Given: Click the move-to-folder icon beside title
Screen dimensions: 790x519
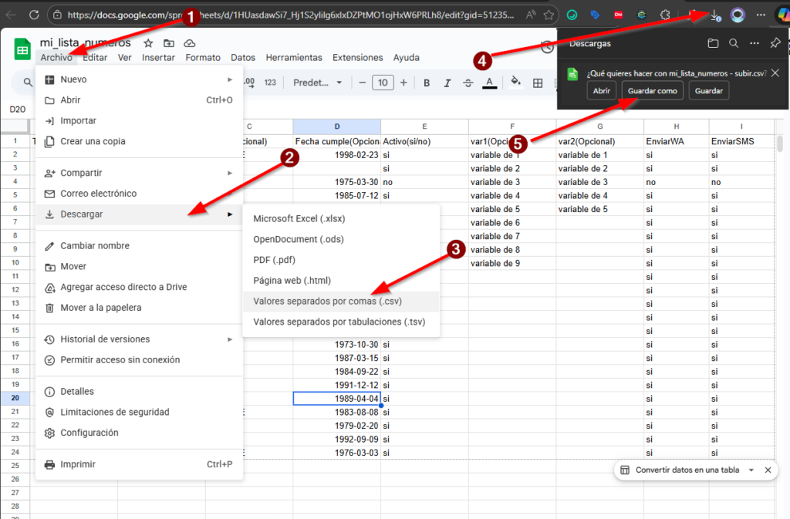Looking at the screenshot, I should point(169,43).
